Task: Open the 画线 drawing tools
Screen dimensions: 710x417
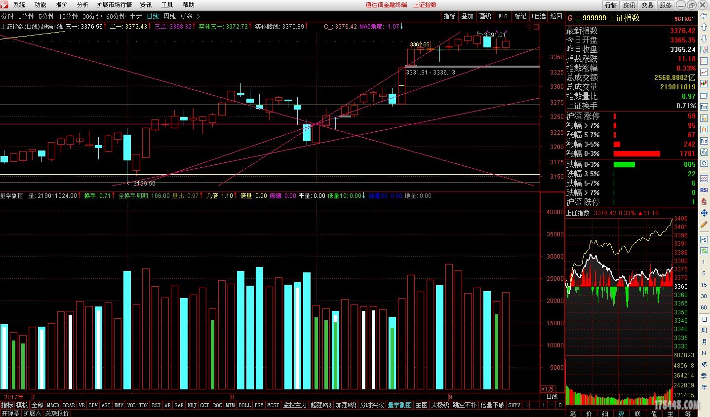Action: point(485,16)
